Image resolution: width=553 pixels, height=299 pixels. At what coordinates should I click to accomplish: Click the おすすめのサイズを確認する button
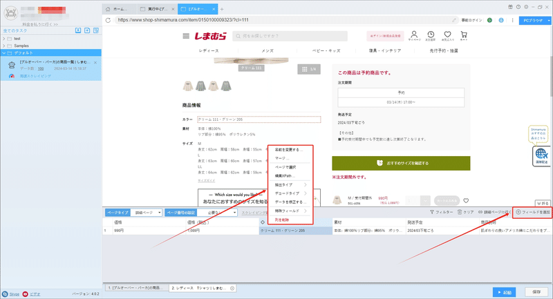401,164
